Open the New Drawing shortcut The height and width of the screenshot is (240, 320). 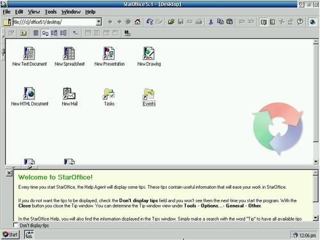pyautogui.click(x=149, y=56)
